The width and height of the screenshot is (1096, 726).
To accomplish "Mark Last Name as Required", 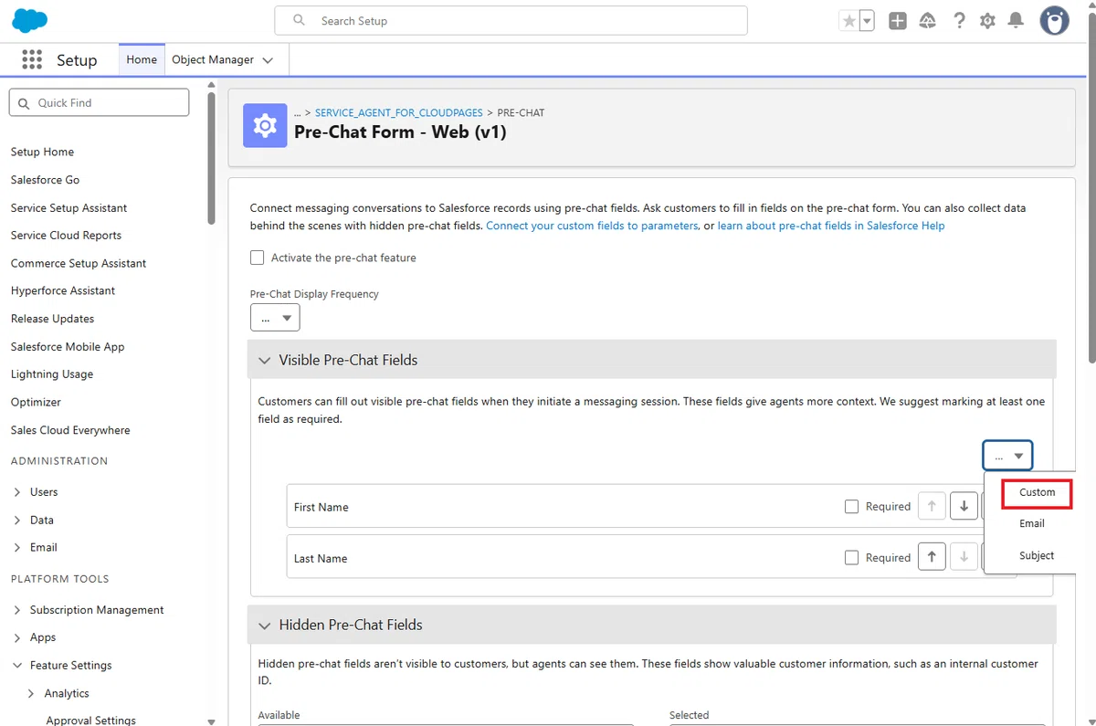I will point(851,557).
